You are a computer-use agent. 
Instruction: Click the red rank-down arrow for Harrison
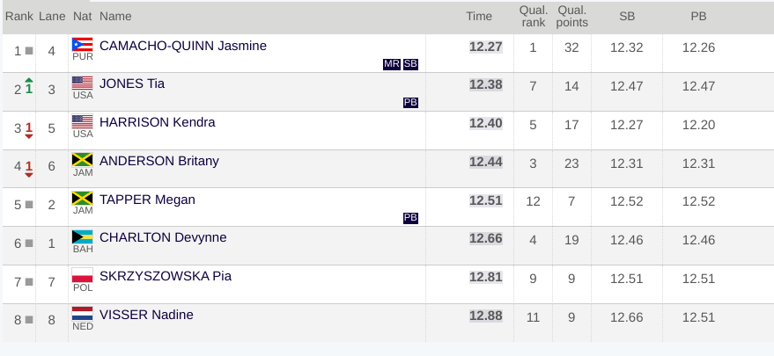click(29, 130)
